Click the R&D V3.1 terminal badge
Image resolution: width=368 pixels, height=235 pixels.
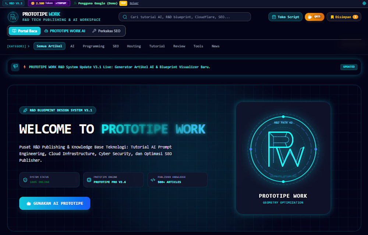pyautogui.click(x=13, y=3)
